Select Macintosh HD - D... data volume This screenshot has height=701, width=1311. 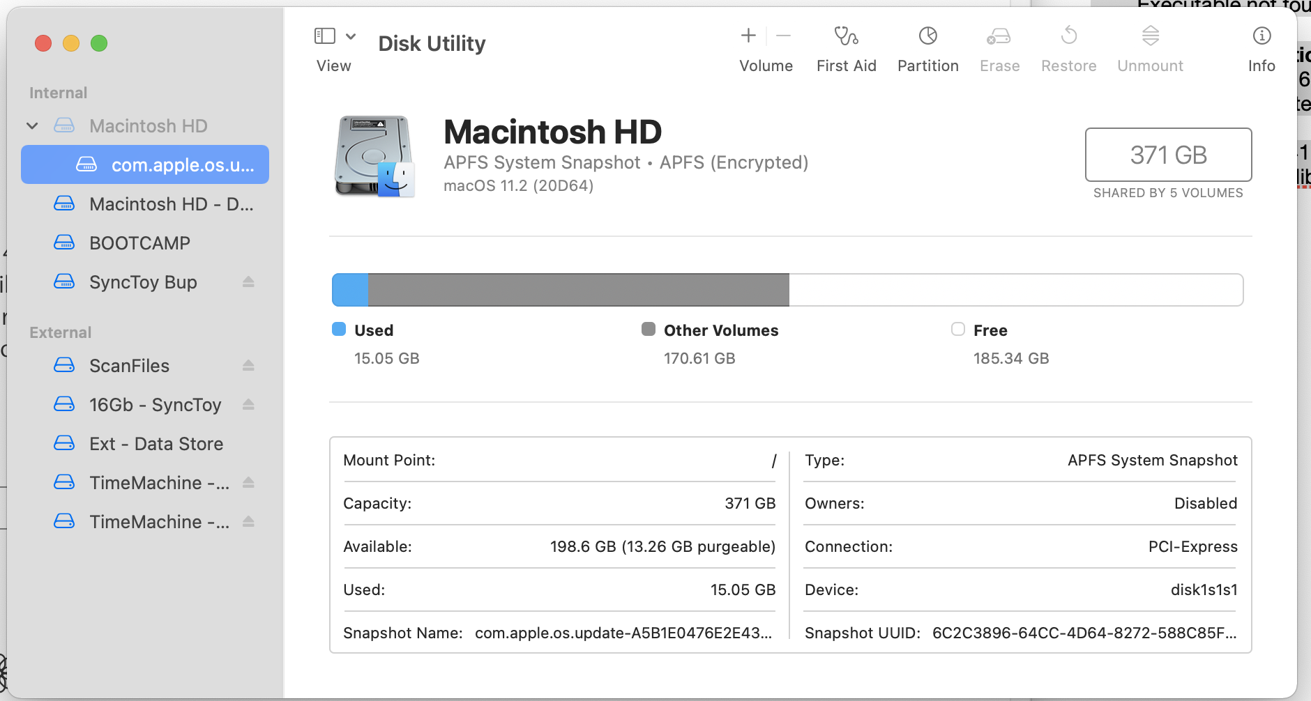[145, 204]
